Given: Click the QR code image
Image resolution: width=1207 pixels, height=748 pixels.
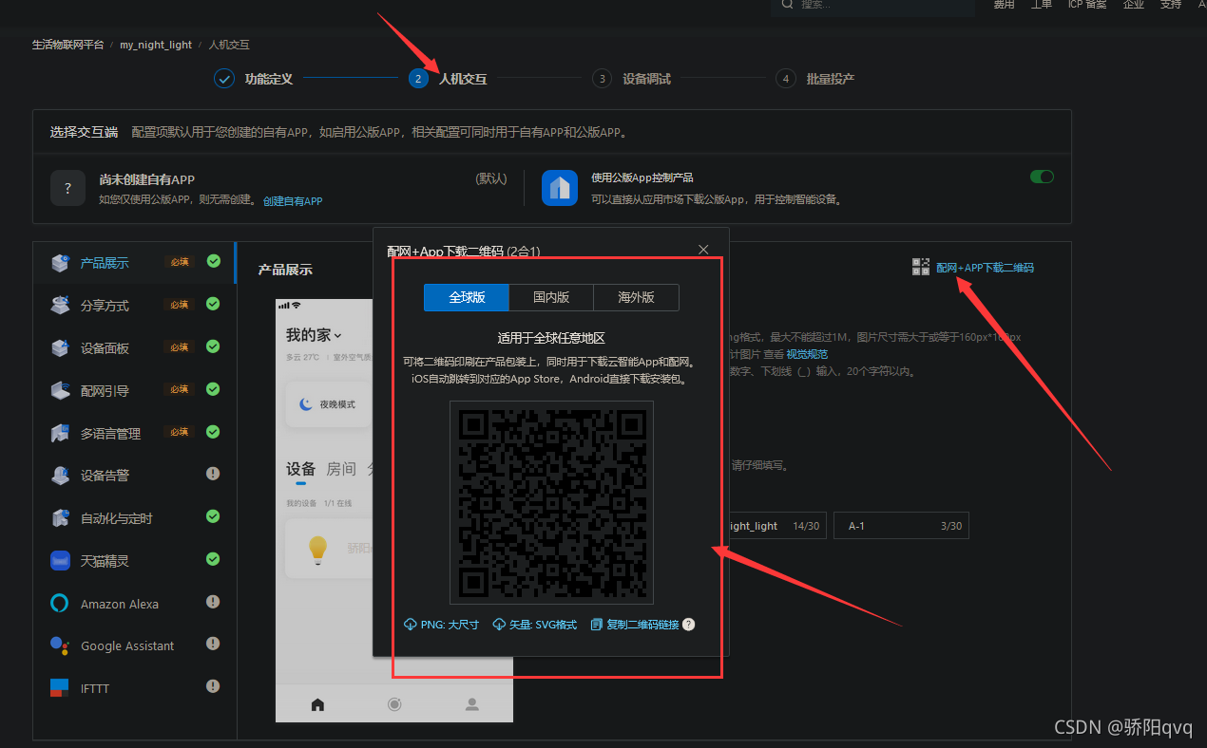Looking at the screenshot, I should (x=551, y=502).
